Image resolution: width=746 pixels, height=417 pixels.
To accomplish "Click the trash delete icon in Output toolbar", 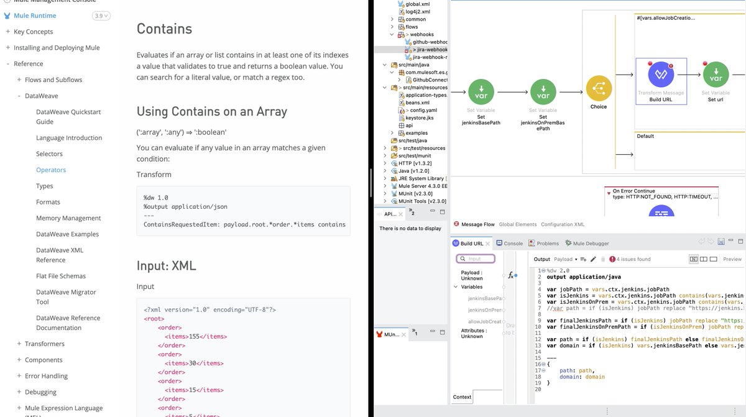I will tap(603, 259).
